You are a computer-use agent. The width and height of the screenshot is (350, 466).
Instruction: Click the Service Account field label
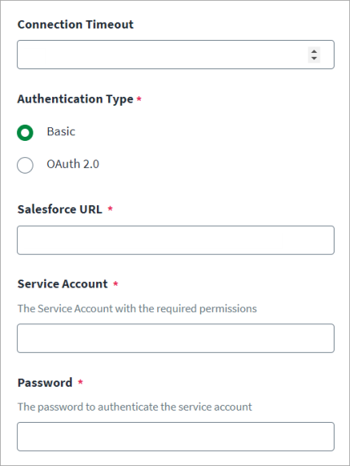pos(63,284)
